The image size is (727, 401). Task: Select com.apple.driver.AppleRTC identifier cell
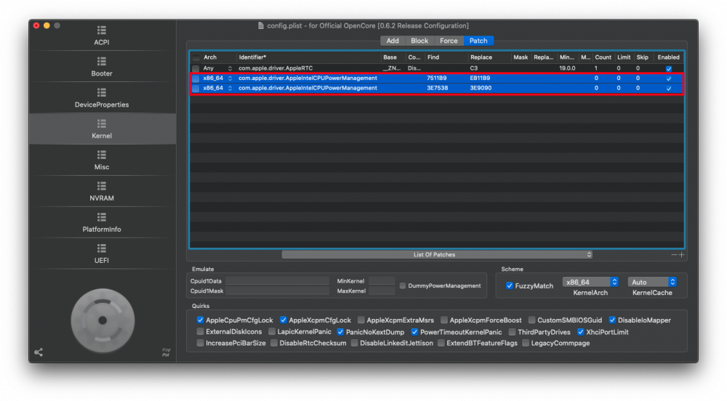[x=276, y=68]
